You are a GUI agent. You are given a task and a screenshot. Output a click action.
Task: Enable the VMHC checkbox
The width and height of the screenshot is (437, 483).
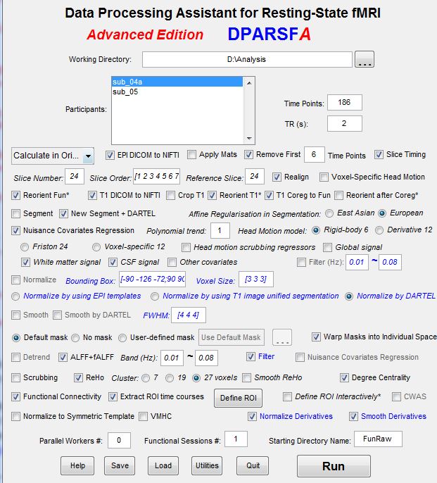[143, 417]
